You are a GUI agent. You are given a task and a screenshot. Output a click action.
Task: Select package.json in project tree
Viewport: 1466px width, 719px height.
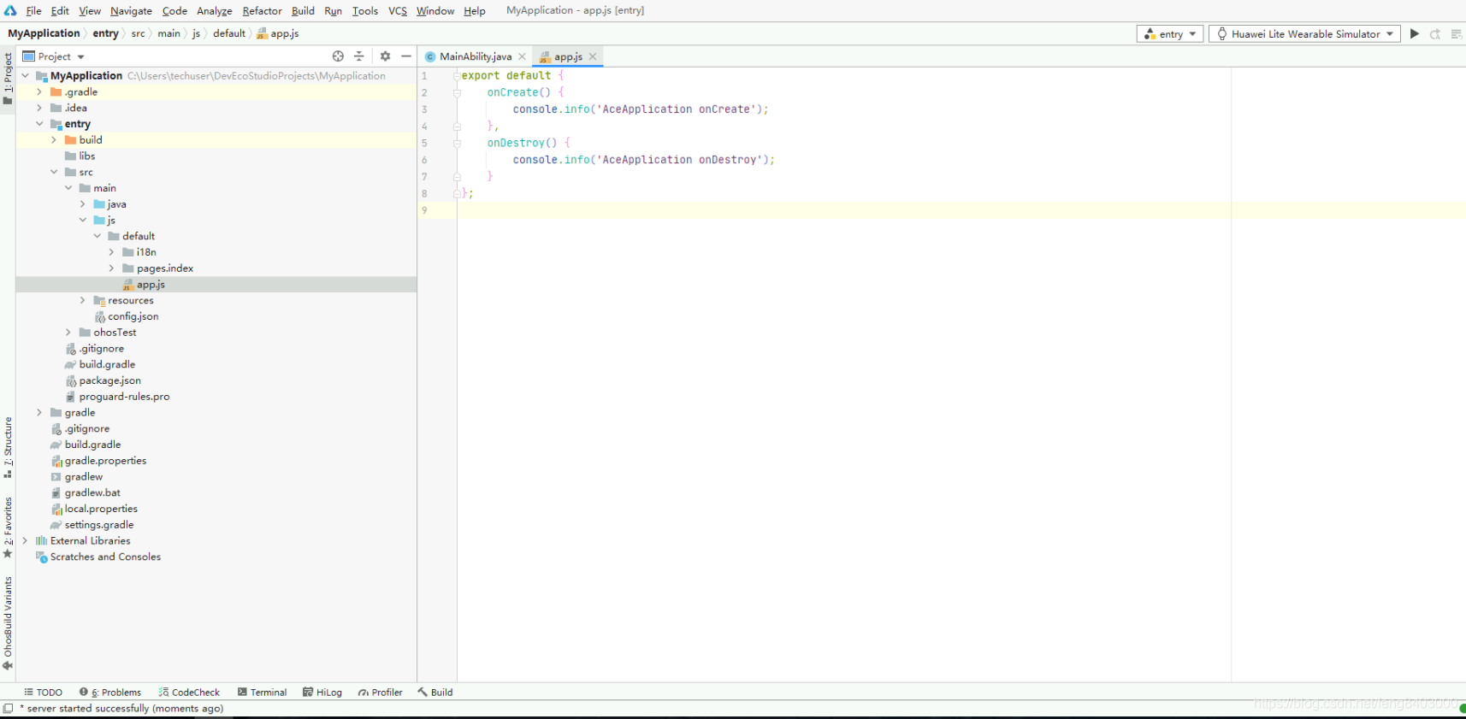109,380
